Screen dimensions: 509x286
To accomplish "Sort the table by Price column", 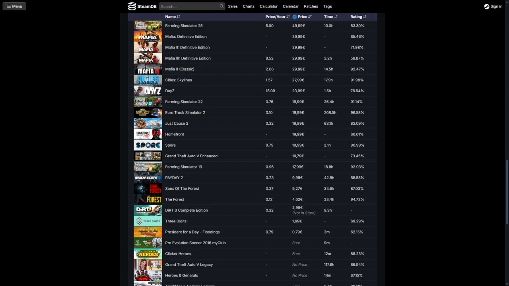I will (x=305, y=17).
